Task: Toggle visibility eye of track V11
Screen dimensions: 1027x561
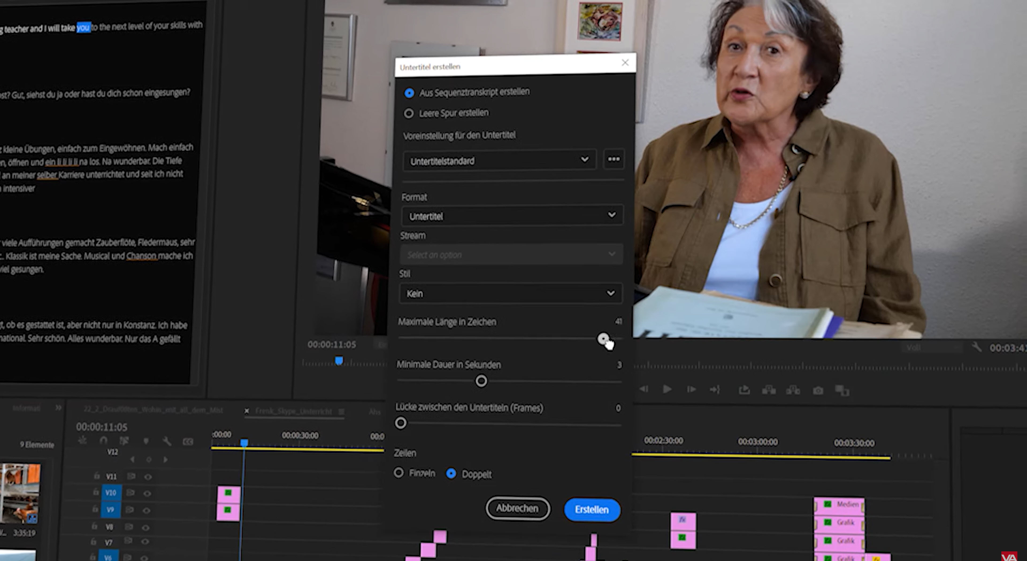Action: click(x=148, y=477)
